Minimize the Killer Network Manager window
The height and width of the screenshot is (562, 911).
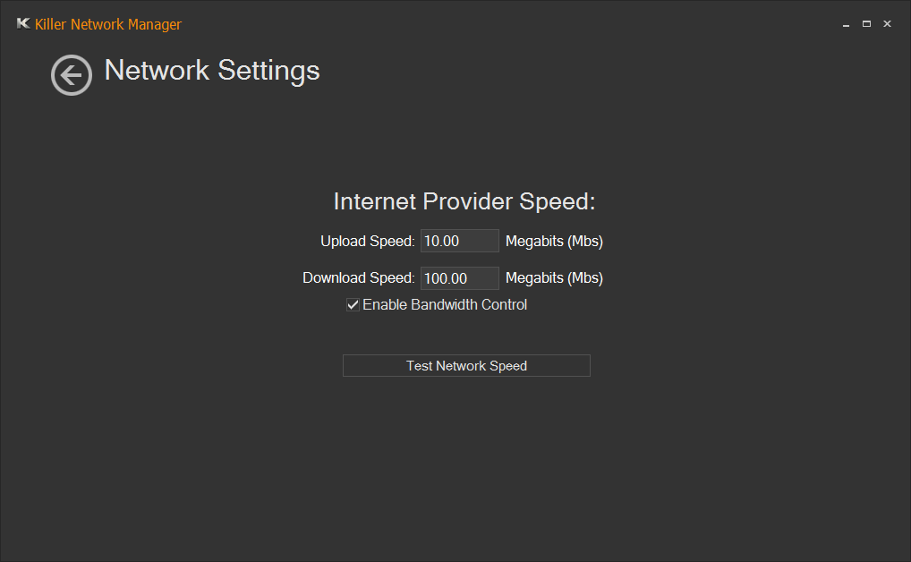(846, 24)
